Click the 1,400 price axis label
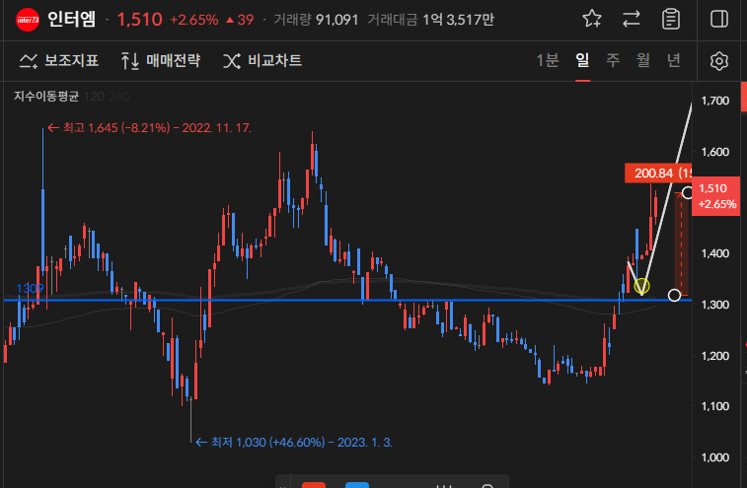Screen dimensions: 747x488 tap(715, 253)
